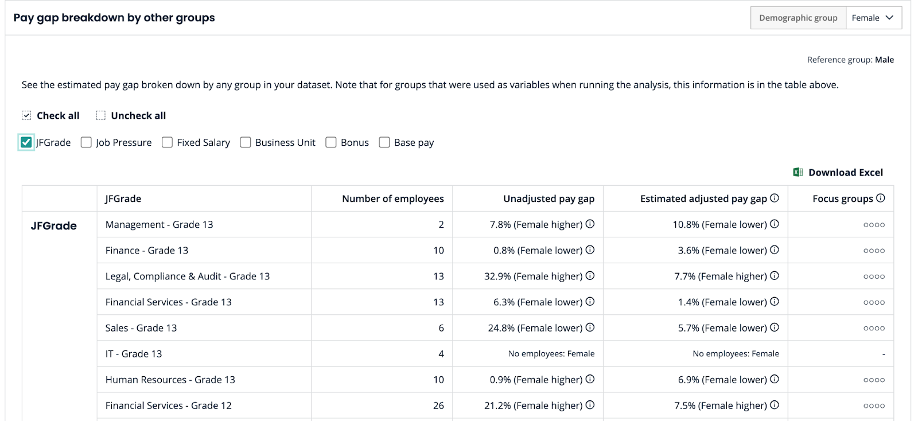Click focus group circles for Sales Grade 13
Viewport: 918px width, 421px height.
click(x=874, y=328)
